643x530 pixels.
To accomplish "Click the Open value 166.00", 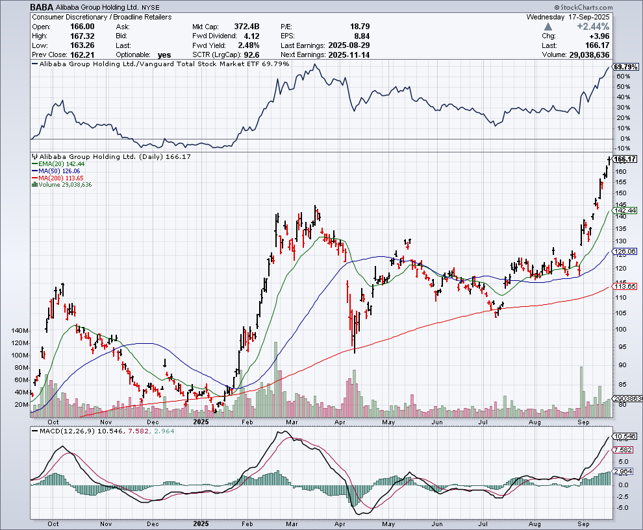I will point(82,27).
